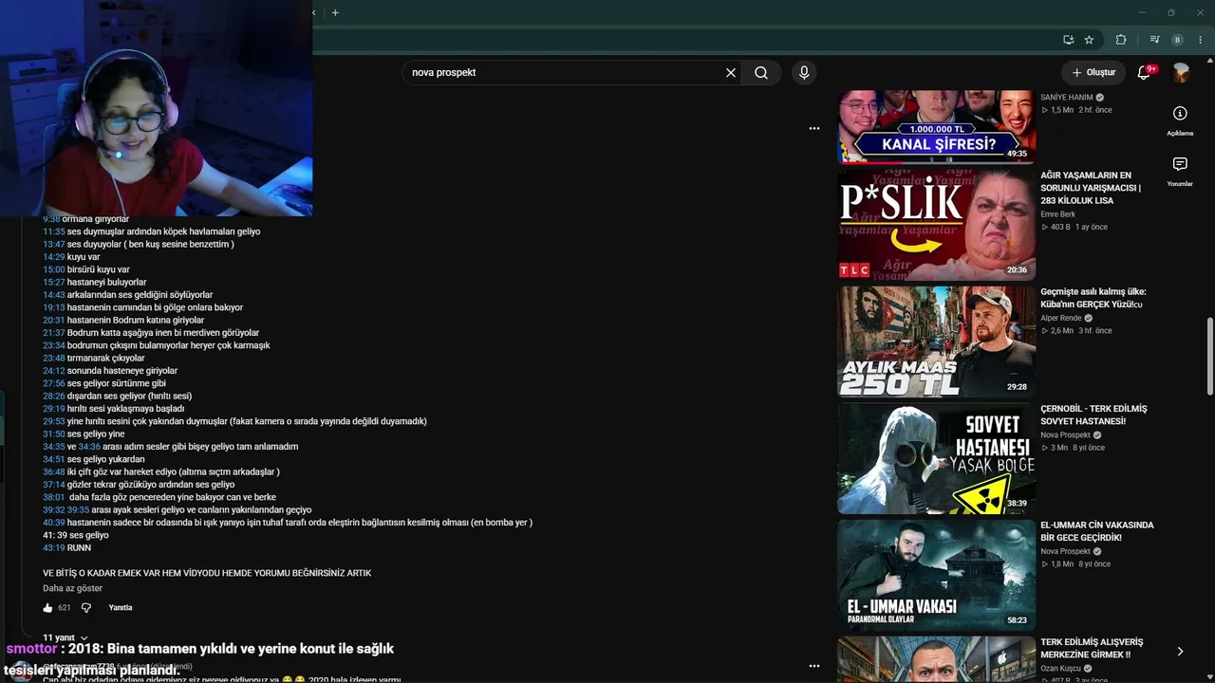Click the page vertical scrollbar thumb
Viewport: 1215px width, 683px height.
pyautogui.click(x=1210, y=358)
